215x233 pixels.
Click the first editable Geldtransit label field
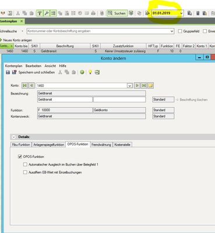coord(65,100)
